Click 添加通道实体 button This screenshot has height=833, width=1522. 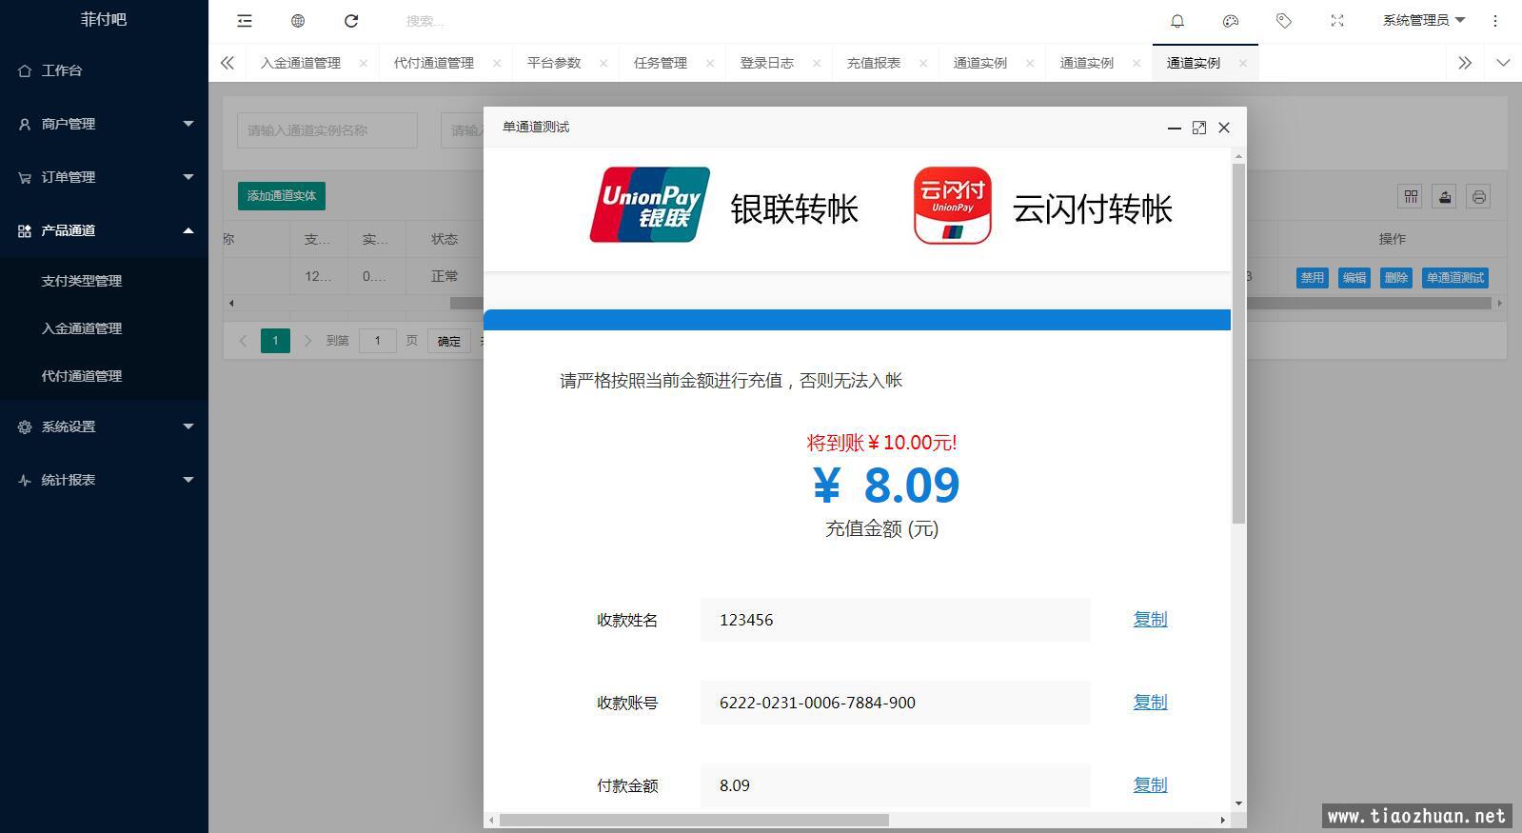(x=282, y=196)
